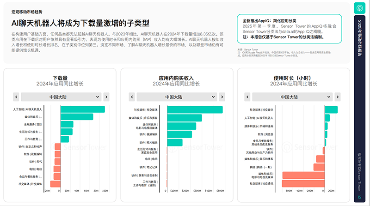Screen dimensions: 370x206
Task: Go to previous region in downloads chart
Action: [16, 97]
